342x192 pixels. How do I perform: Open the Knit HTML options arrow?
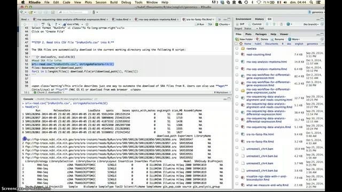(x=82, y=25)
